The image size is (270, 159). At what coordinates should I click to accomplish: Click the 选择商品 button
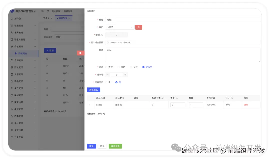click(94, 90)
